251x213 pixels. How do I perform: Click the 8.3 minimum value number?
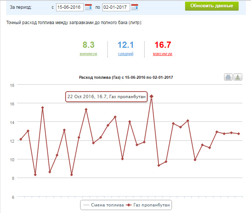coord(89,45)
